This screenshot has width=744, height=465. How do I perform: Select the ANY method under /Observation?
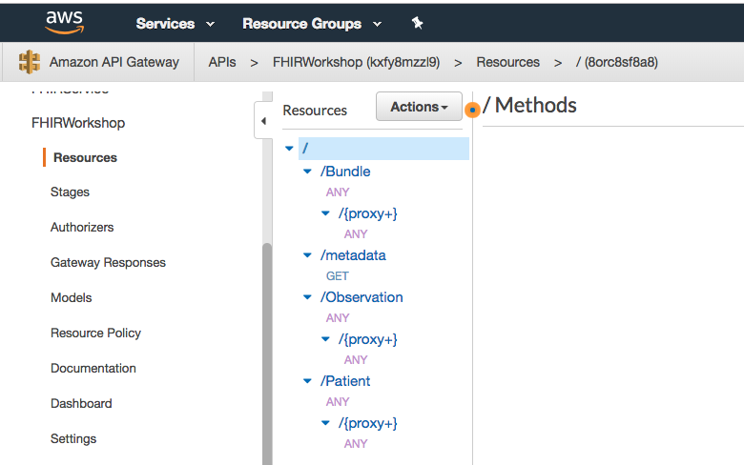[x=338, y=318]
